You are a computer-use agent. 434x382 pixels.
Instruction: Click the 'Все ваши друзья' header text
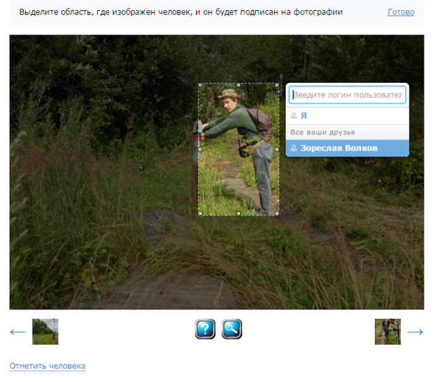click(322, 133)
